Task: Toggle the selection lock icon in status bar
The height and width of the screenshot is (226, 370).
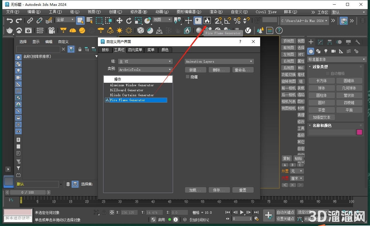Action: 104,213
